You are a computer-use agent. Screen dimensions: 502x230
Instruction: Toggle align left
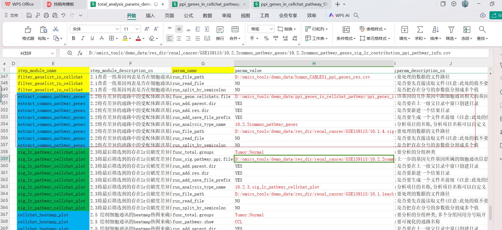coord(169,38)
